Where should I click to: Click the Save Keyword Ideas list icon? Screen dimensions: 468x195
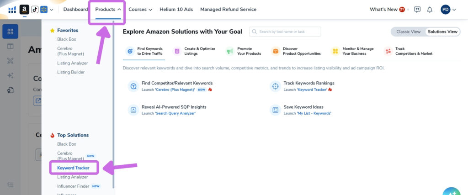pos(275,110)
